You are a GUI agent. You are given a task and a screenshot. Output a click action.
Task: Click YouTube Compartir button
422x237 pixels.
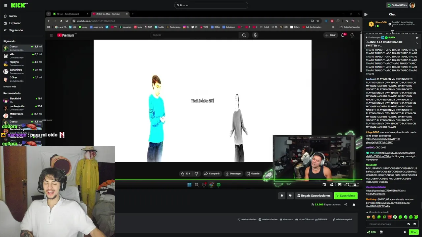click(x=212, y=173)
